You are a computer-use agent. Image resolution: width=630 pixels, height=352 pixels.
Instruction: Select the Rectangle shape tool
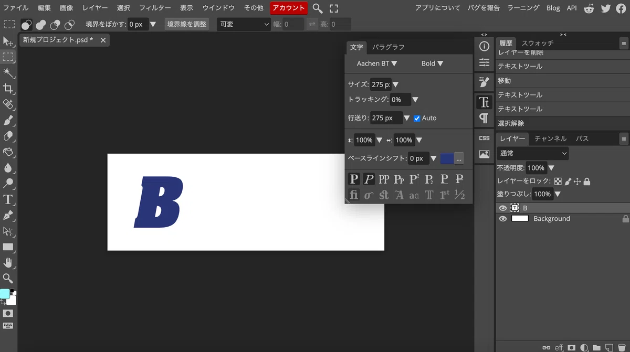[x=8, y=247]
